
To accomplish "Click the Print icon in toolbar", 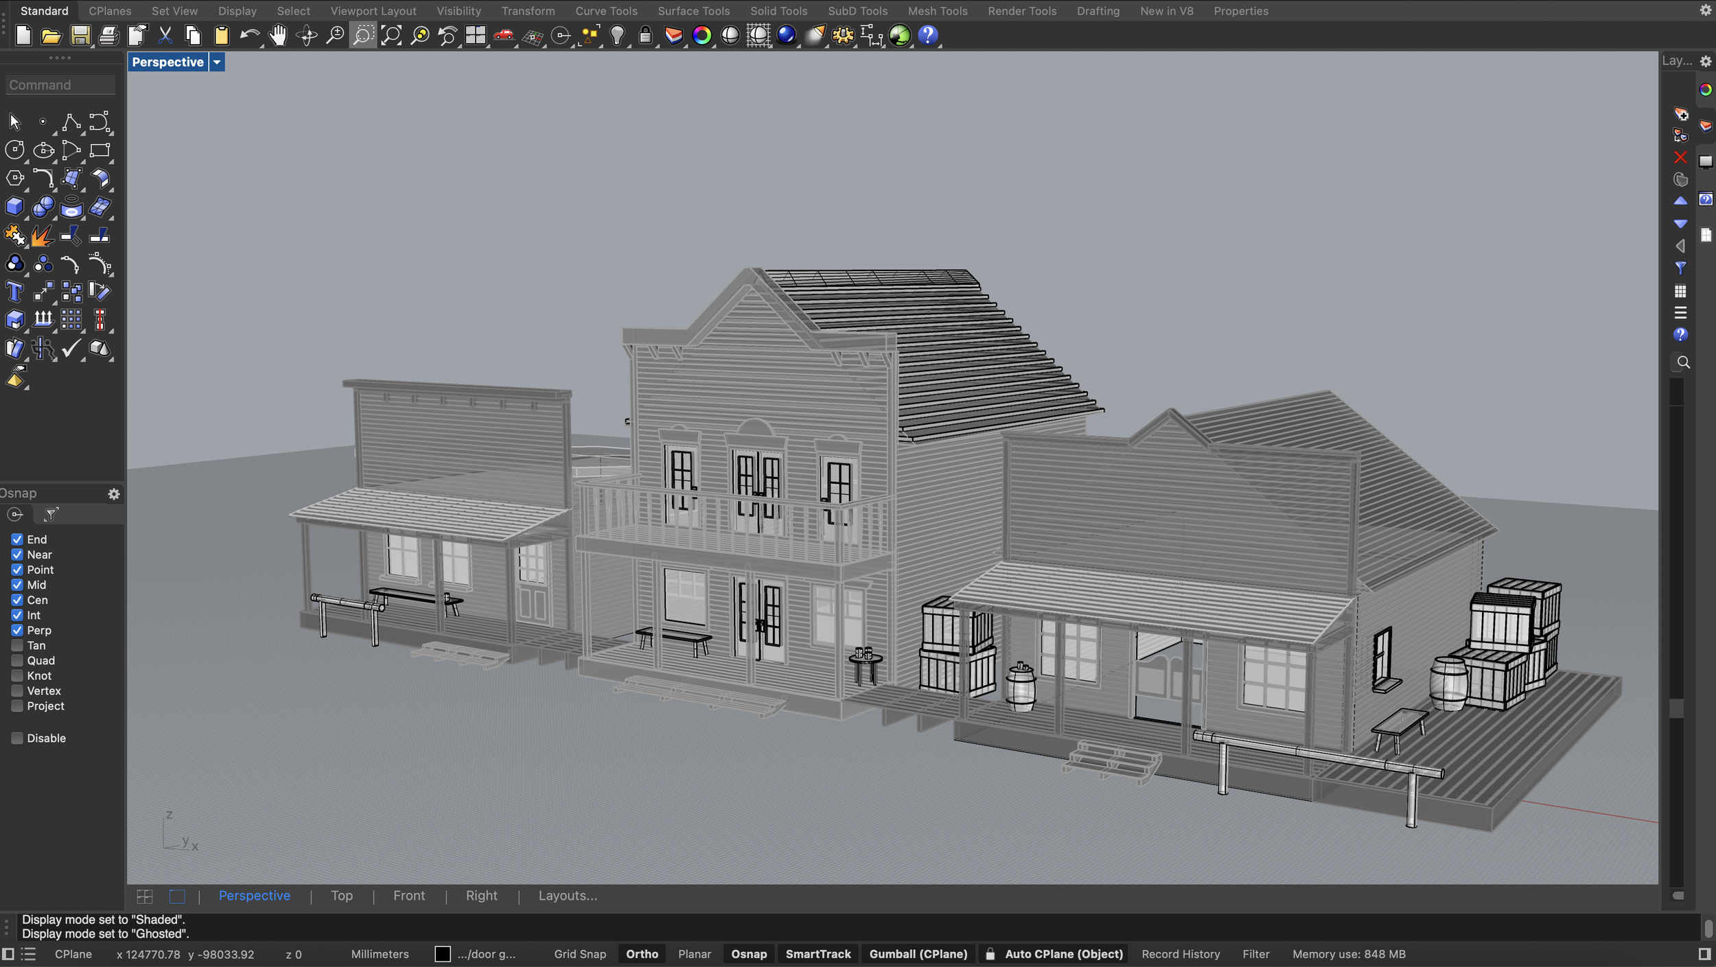I will (108, 35).
